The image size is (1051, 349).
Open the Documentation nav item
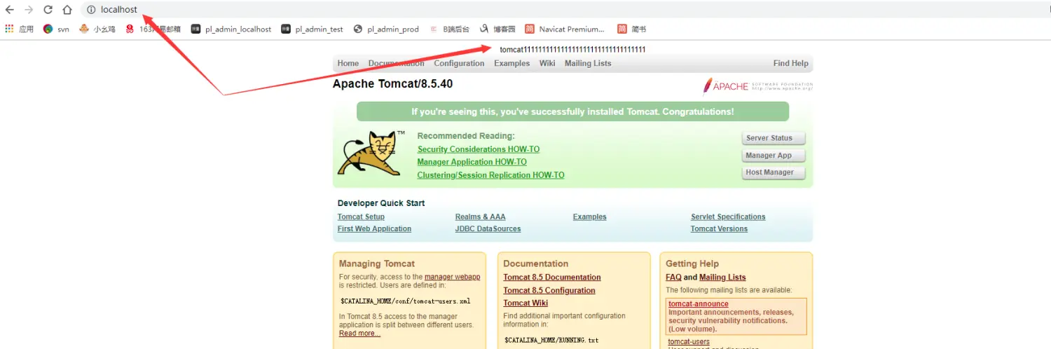tap(397, 63)
